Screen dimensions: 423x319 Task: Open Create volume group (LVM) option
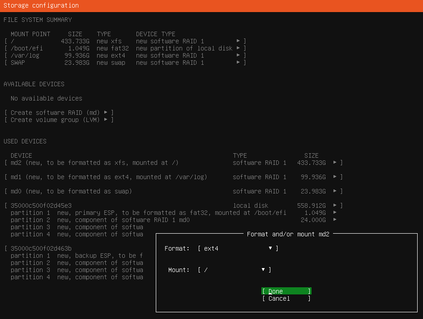coord(59,120)
